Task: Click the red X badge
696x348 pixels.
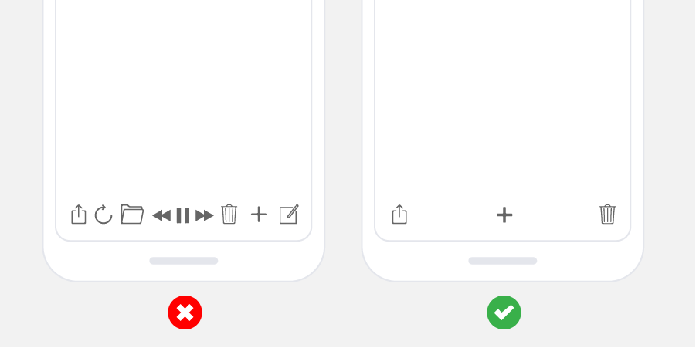Action: [185, 313]
